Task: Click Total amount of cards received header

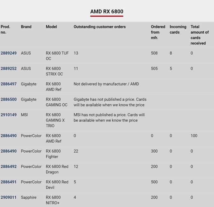Action: pos(200,35)
